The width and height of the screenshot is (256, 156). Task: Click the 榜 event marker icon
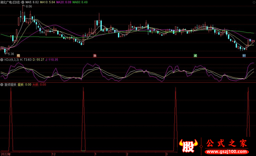pos(18,56)
